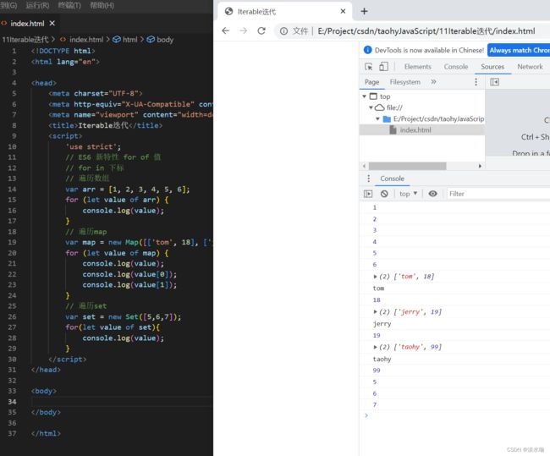Click the browser address bar URL
This screenshot has width=550, height=456.
point(426,31)
